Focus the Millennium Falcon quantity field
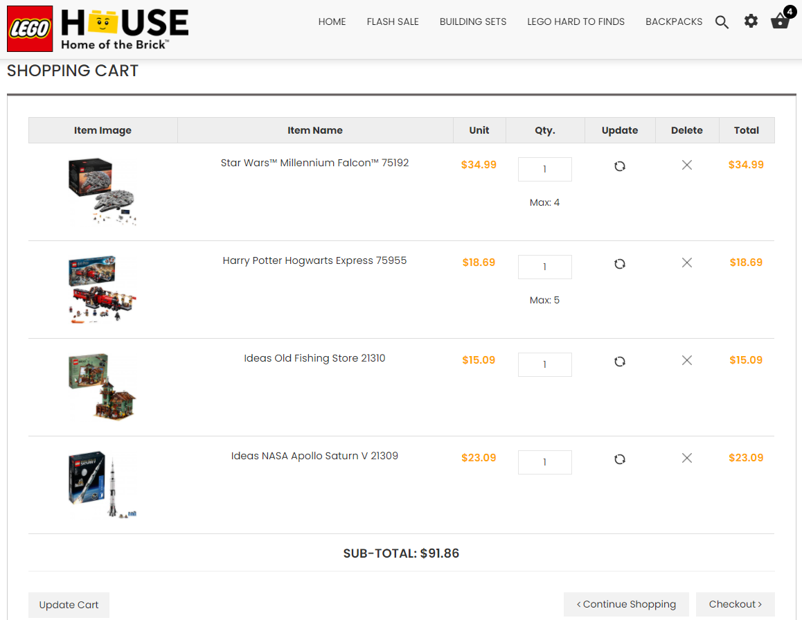Screen dimensions: 802x620 tap(544, 169)
